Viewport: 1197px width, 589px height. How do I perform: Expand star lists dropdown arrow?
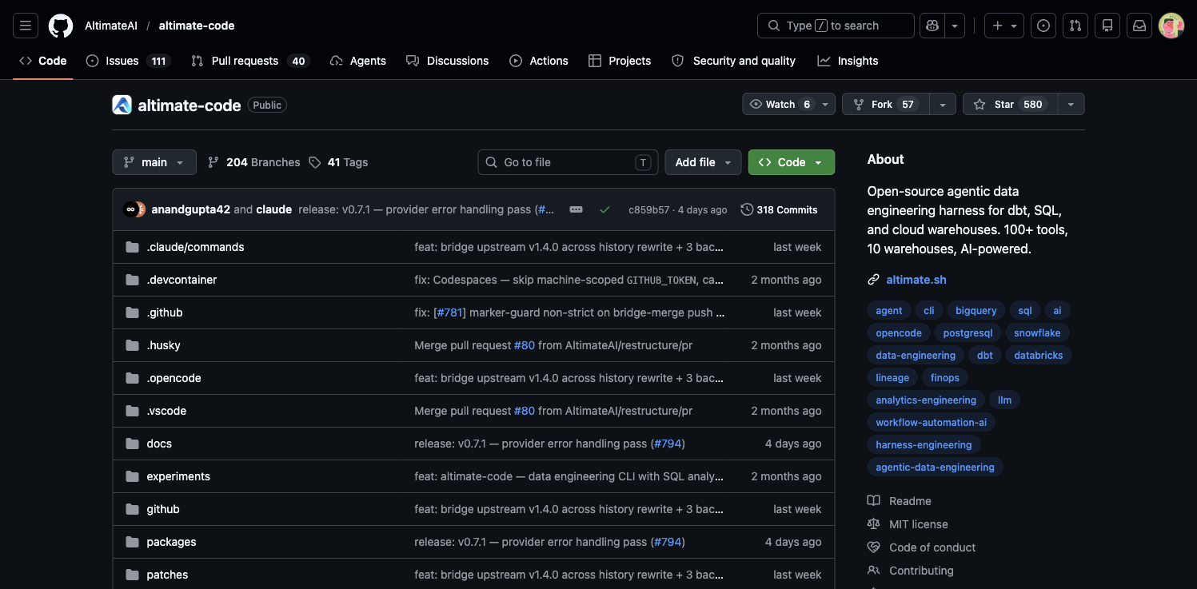[x=1071, y=105]
